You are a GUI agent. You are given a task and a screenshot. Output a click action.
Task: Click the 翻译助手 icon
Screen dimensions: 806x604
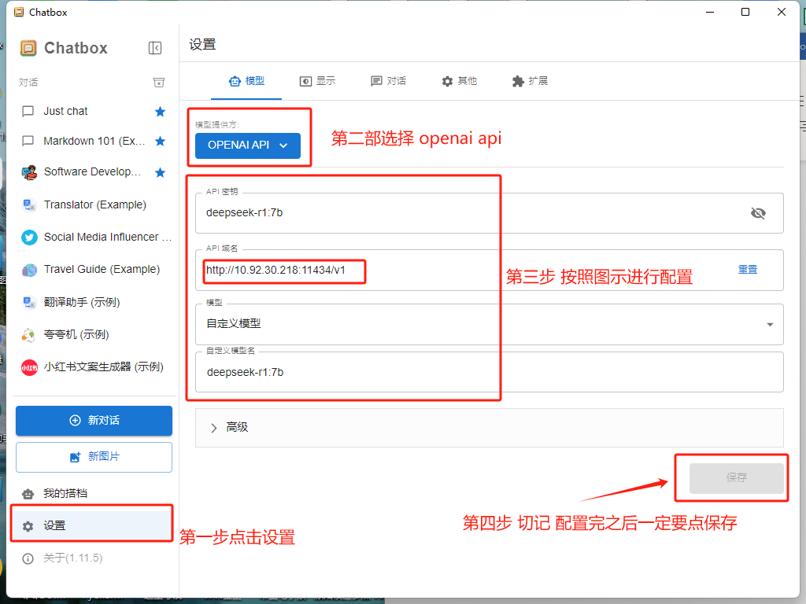29,302
